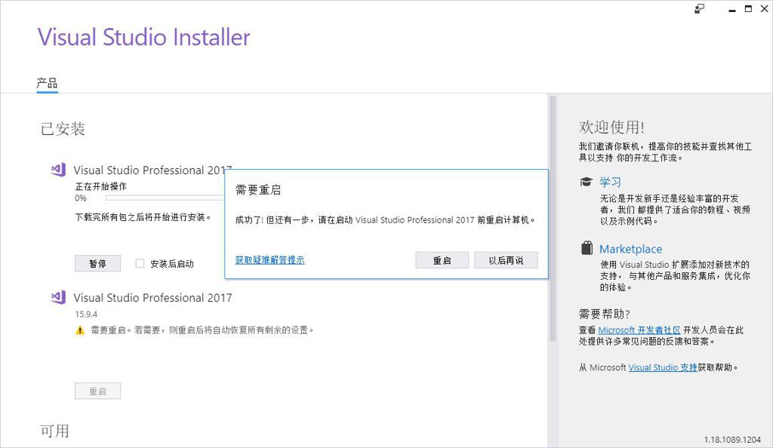
Task: Open the 学习 link
Action: point(610,183)
